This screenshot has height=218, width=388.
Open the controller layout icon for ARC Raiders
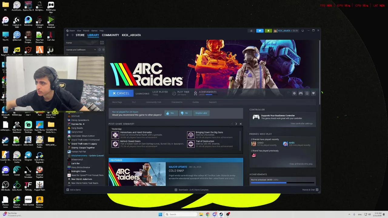[x=300, y=93]
